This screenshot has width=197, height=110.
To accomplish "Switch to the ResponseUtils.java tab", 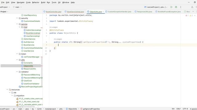I will (143, 12).
